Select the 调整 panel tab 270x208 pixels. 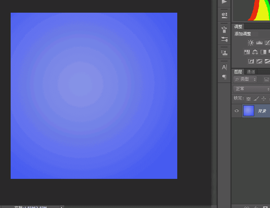pyautogui.click(x=238, y=27)
